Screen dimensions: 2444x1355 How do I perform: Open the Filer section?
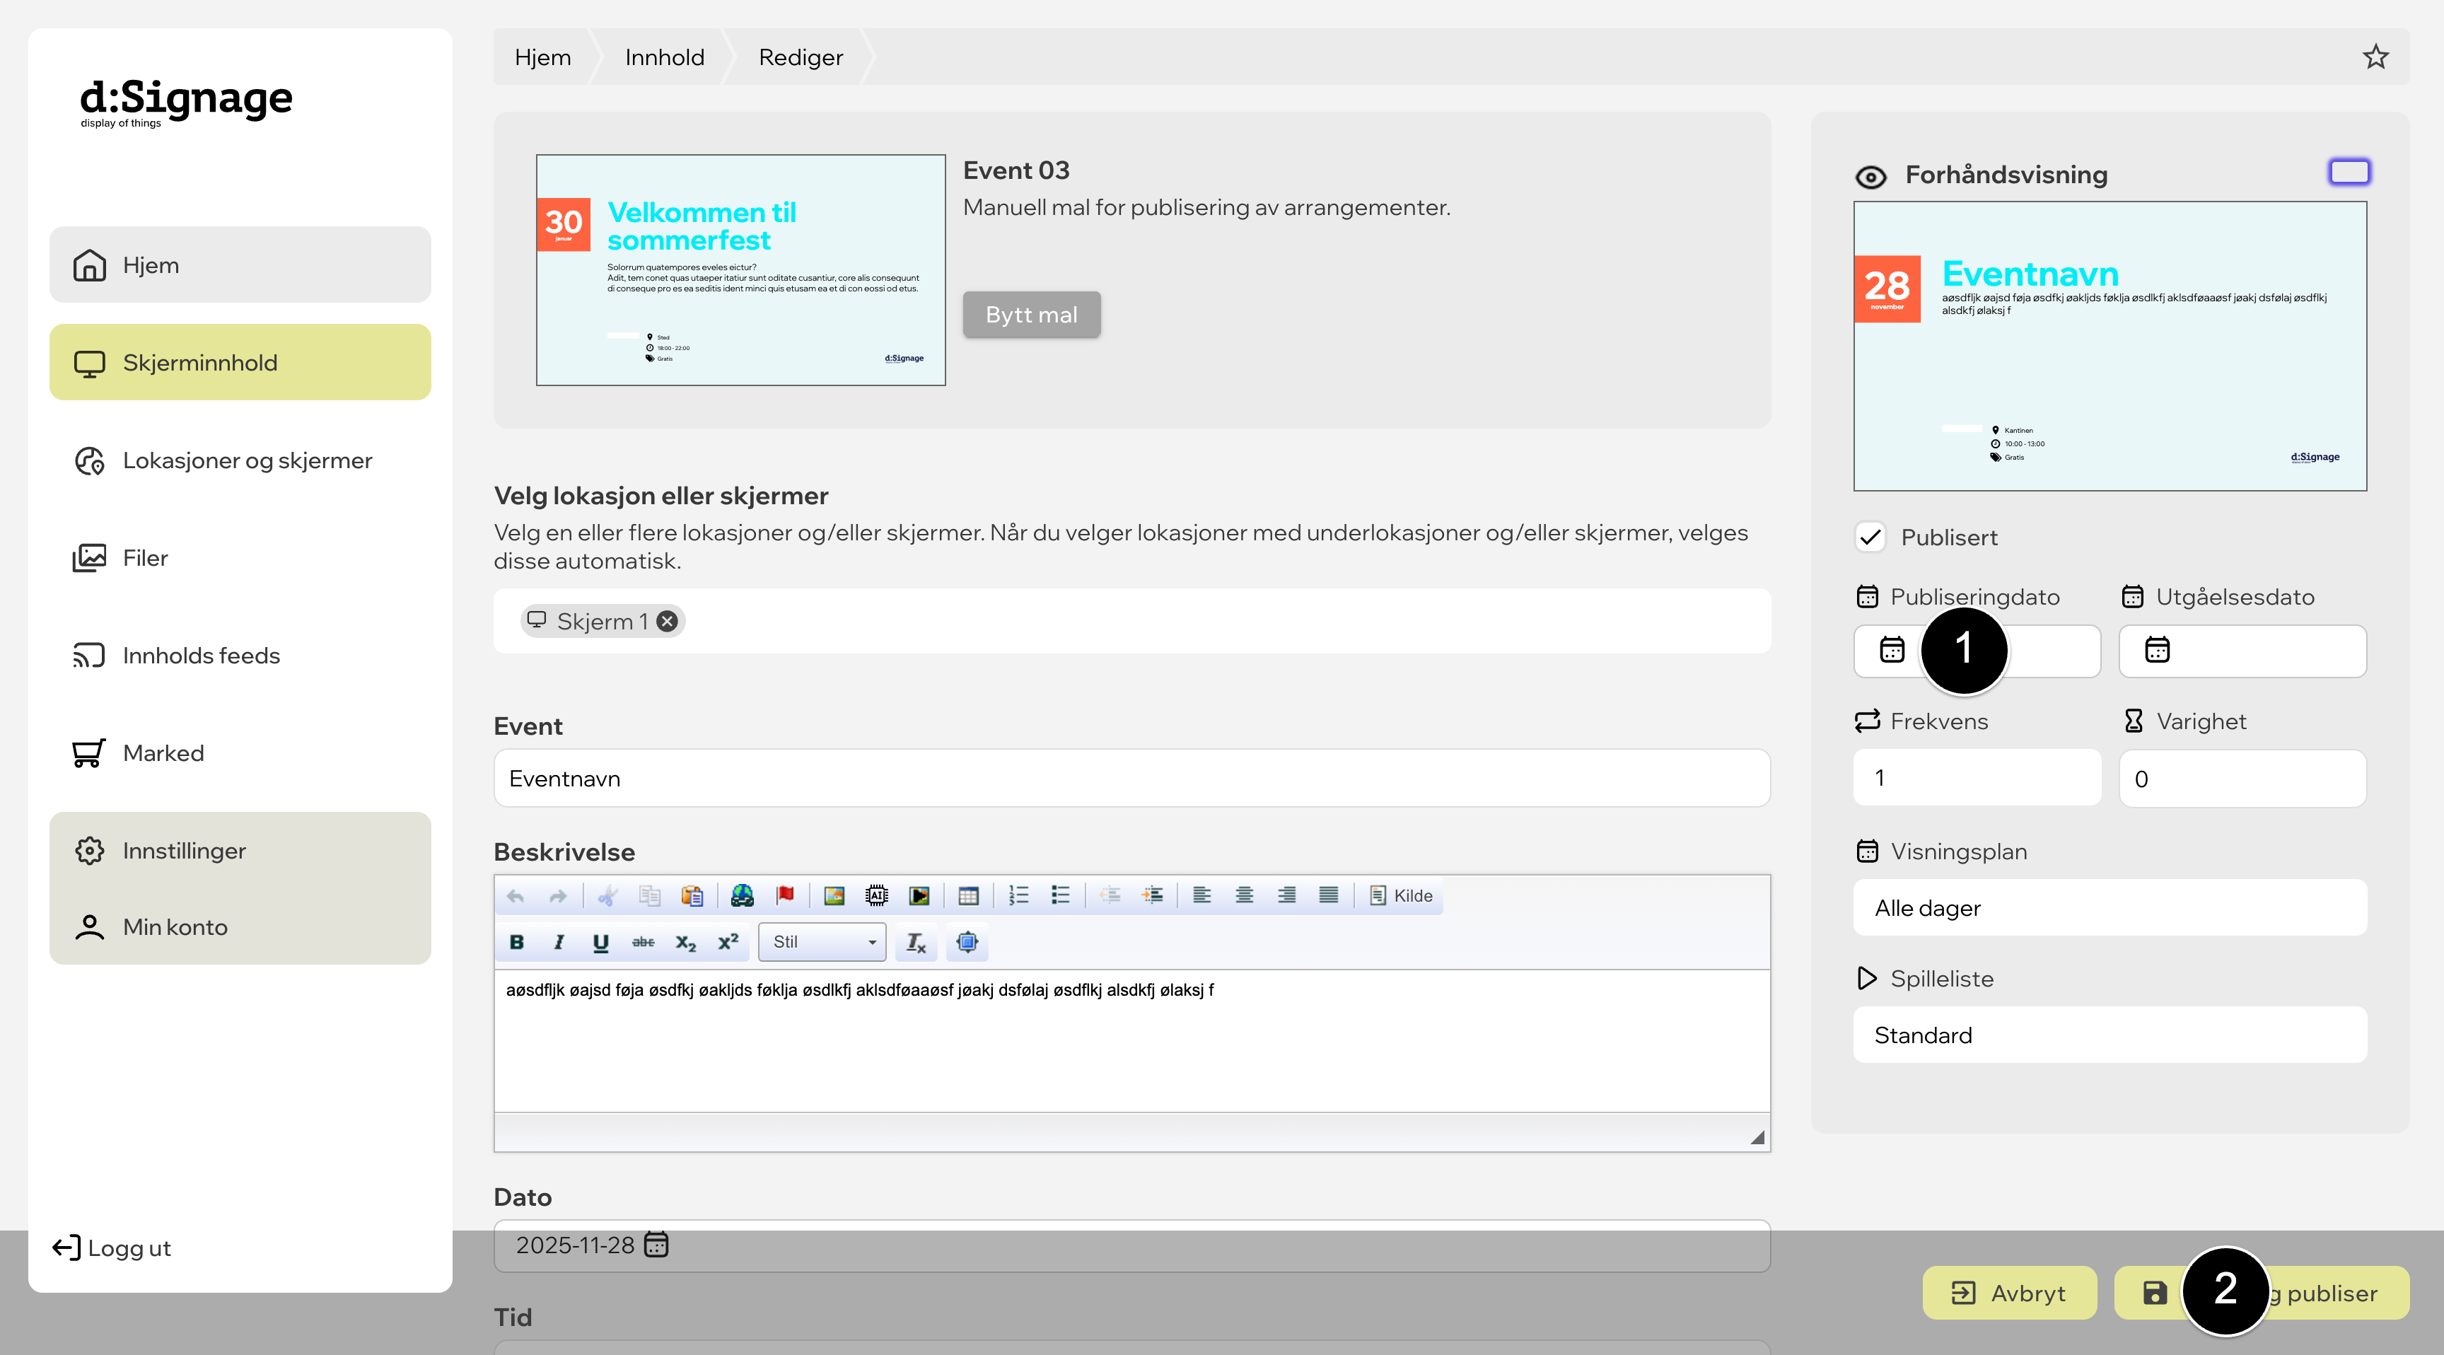click(240, 558)
